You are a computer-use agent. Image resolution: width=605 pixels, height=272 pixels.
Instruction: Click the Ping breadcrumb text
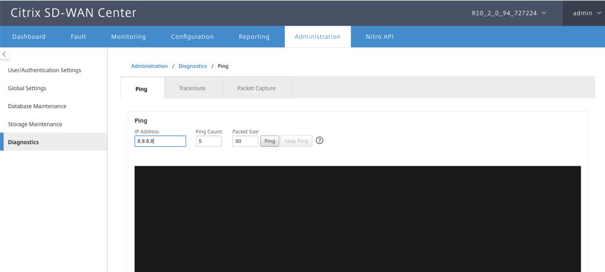coord(223,66)
